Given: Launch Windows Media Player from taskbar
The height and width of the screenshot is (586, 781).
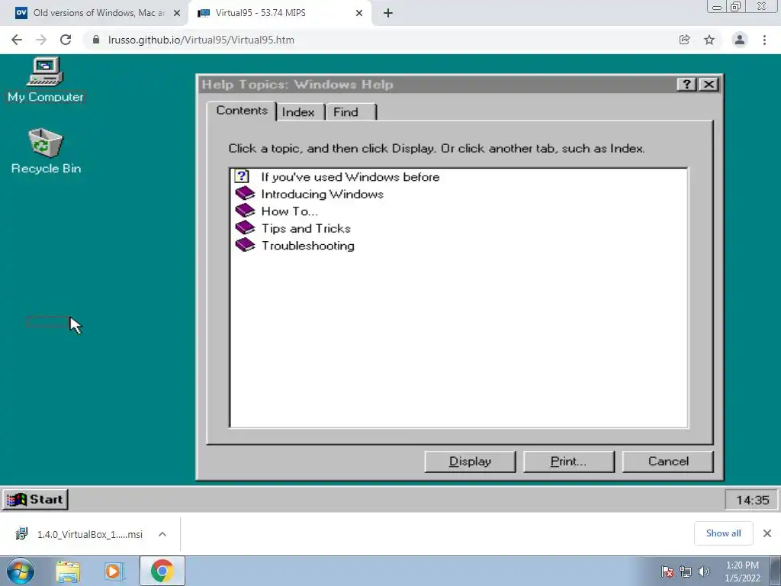Looking at the screenshot, I should (114, 571).
